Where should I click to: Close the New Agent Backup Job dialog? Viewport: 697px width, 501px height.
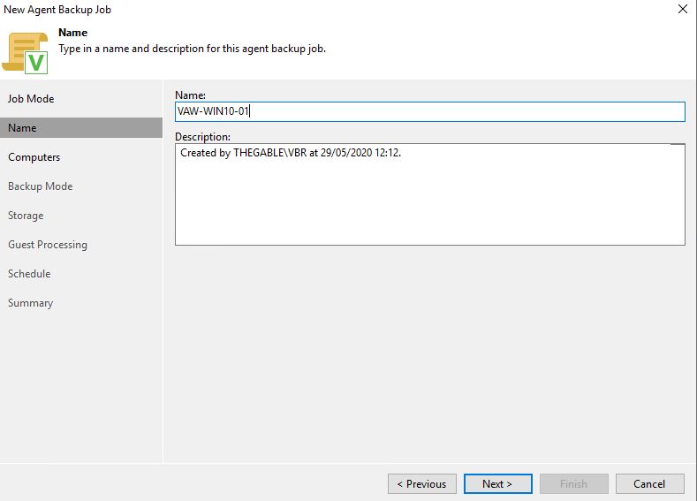pyautogui.click(x=682, y=9)
